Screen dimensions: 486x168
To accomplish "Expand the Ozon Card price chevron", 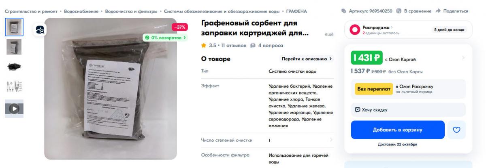I will click(463, 59).
